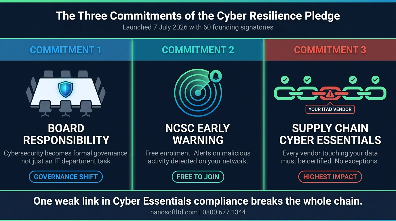
Task: Select the COMMITMENT 3 header
Action: coord(330,50)
